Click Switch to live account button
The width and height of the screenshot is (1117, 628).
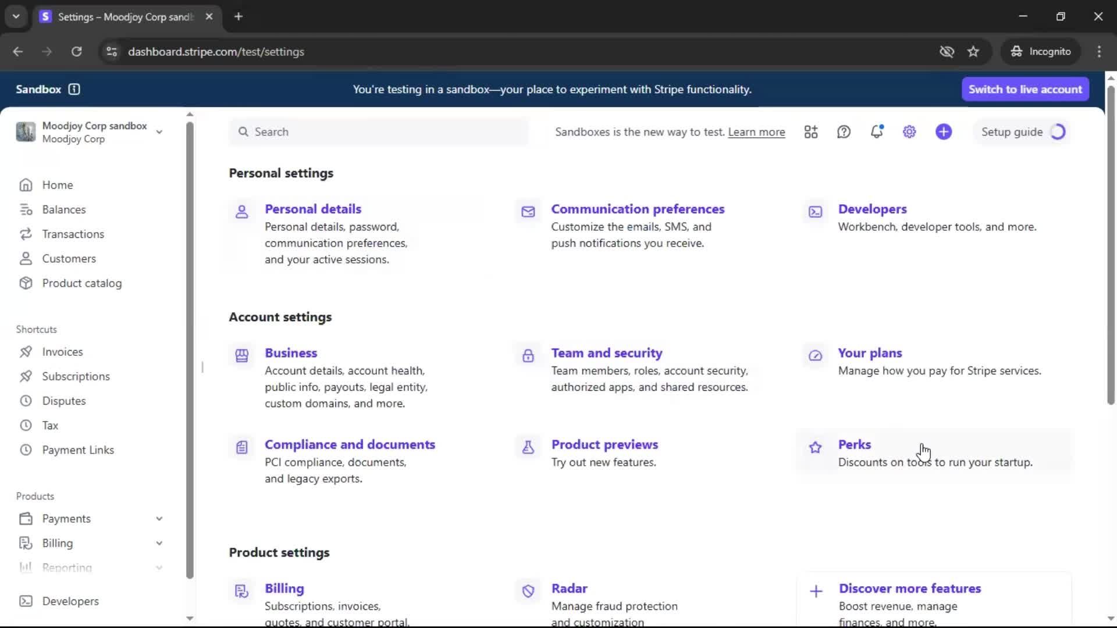click(x=1025, y=89)
